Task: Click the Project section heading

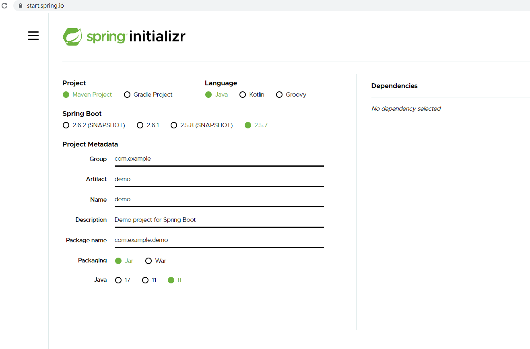Action: click(74, 83)
